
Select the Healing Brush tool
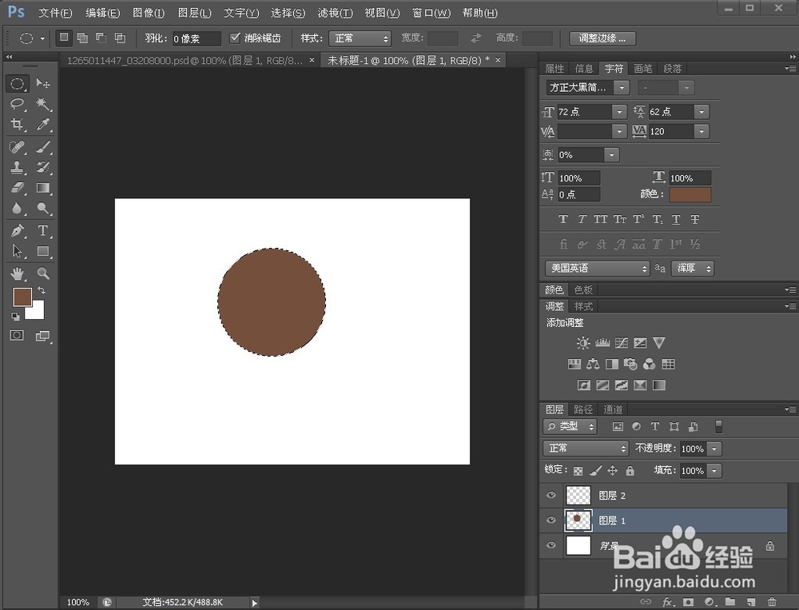(x=18, y=147)
